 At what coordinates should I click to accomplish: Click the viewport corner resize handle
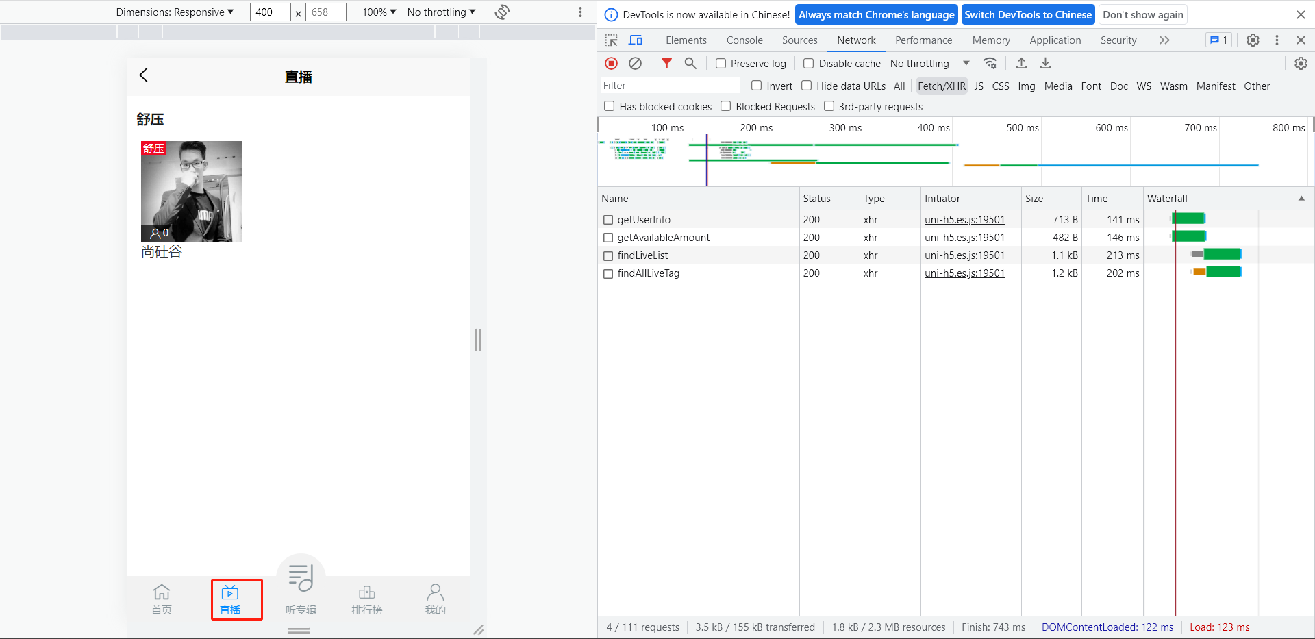[478, 629]
